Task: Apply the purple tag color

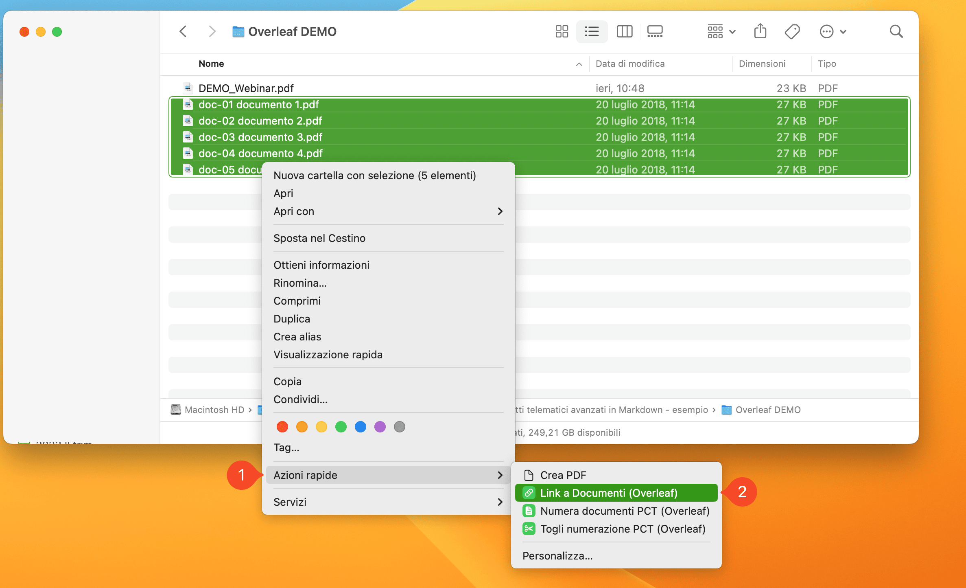Action: [380, 427]
